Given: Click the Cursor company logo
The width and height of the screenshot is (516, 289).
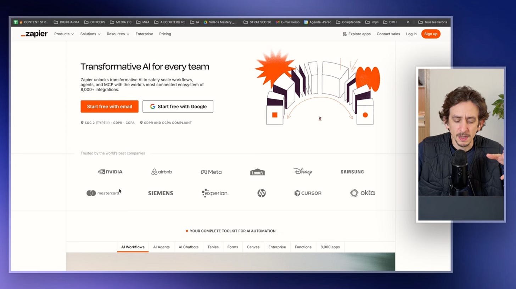Looking at the screenshot, I should 308,193.
